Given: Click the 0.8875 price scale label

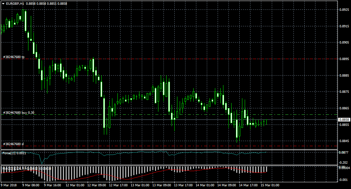Looking at the screenshot, I should click(x=344, y=92).
